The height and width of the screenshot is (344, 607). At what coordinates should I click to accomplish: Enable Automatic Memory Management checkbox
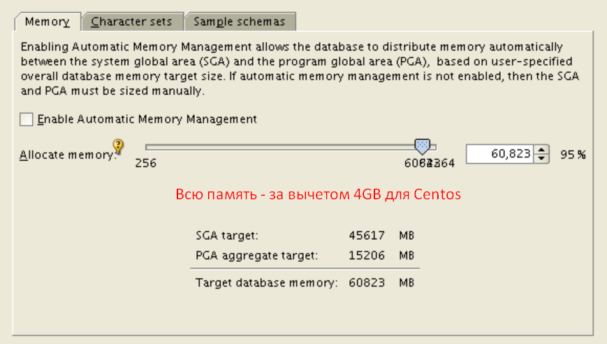click(27, 120)
